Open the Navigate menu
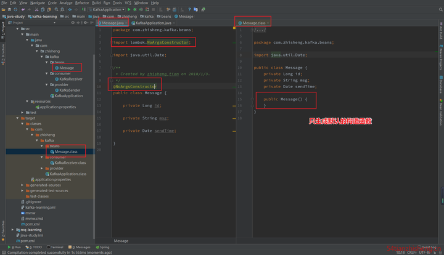 38,3
